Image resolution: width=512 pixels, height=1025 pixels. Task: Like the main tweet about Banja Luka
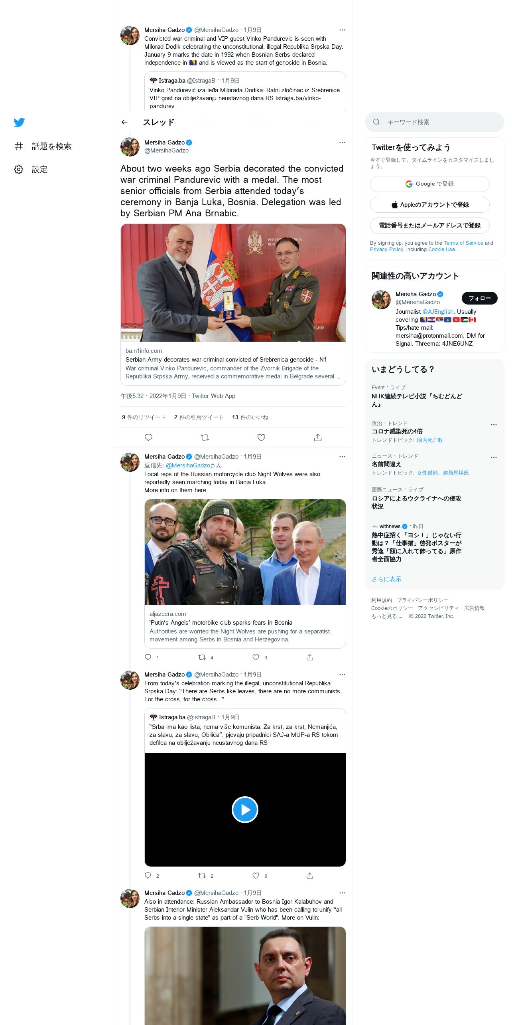[x=261, y=437]
